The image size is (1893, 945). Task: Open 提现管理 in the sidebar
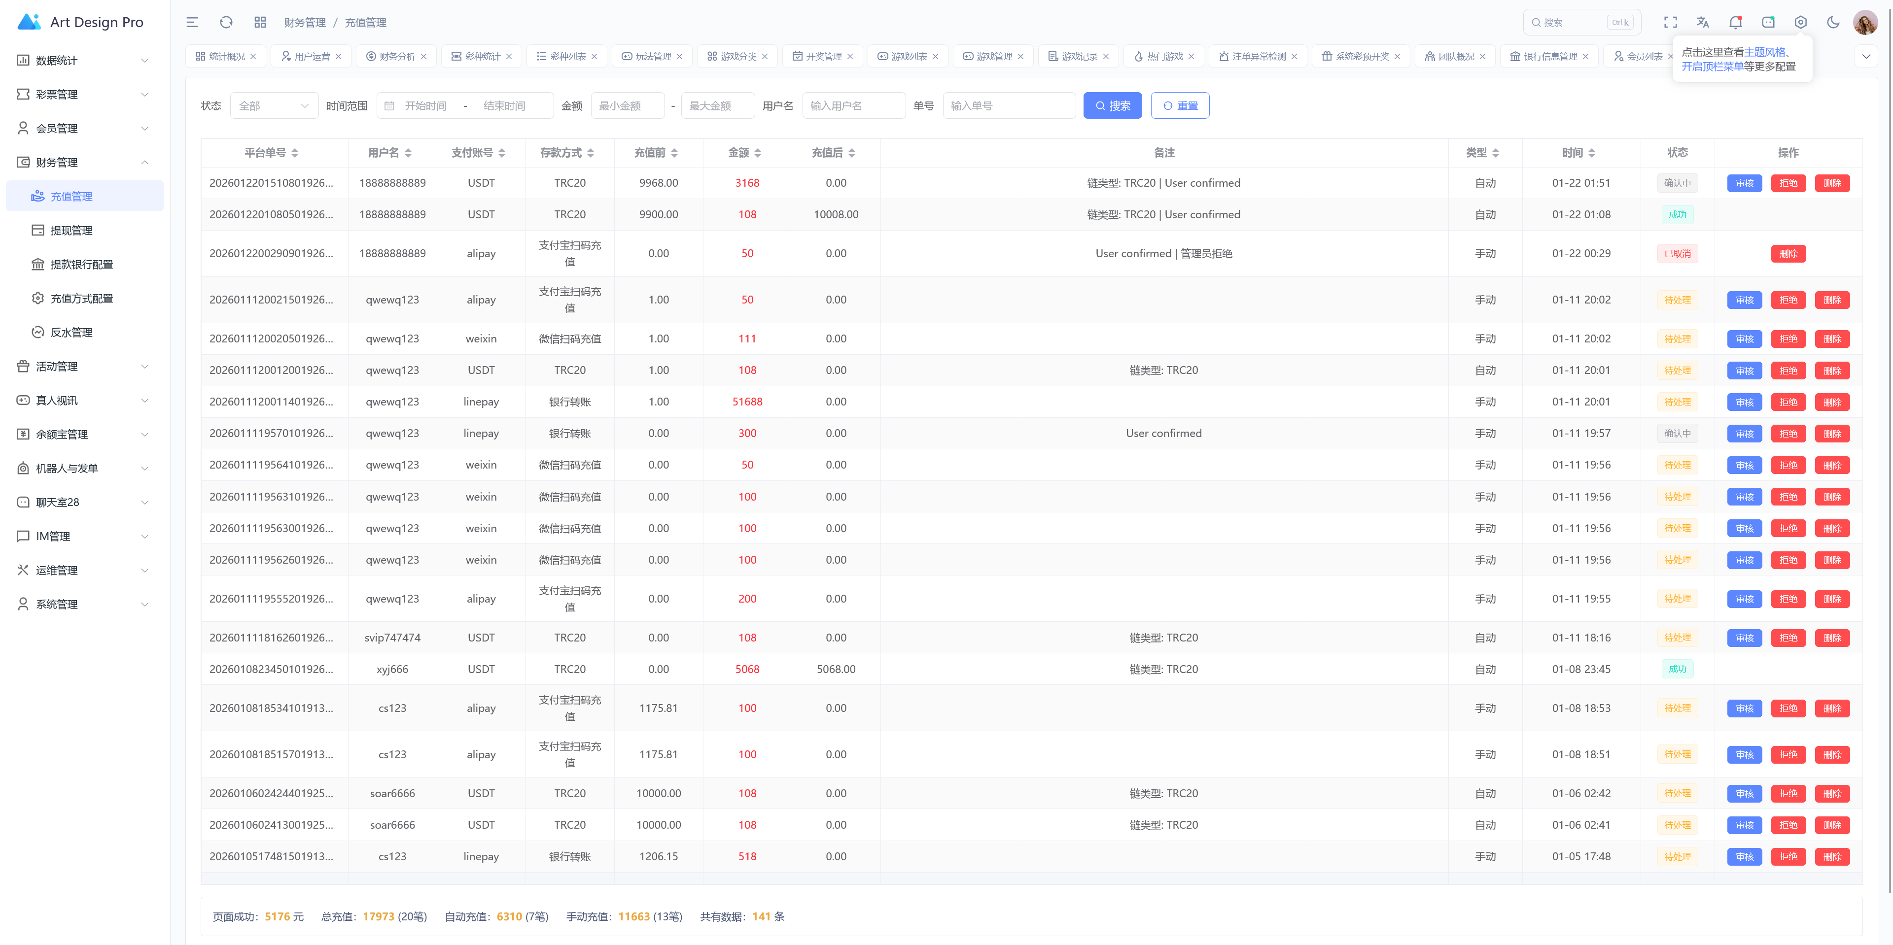click(x=71, y=231)
